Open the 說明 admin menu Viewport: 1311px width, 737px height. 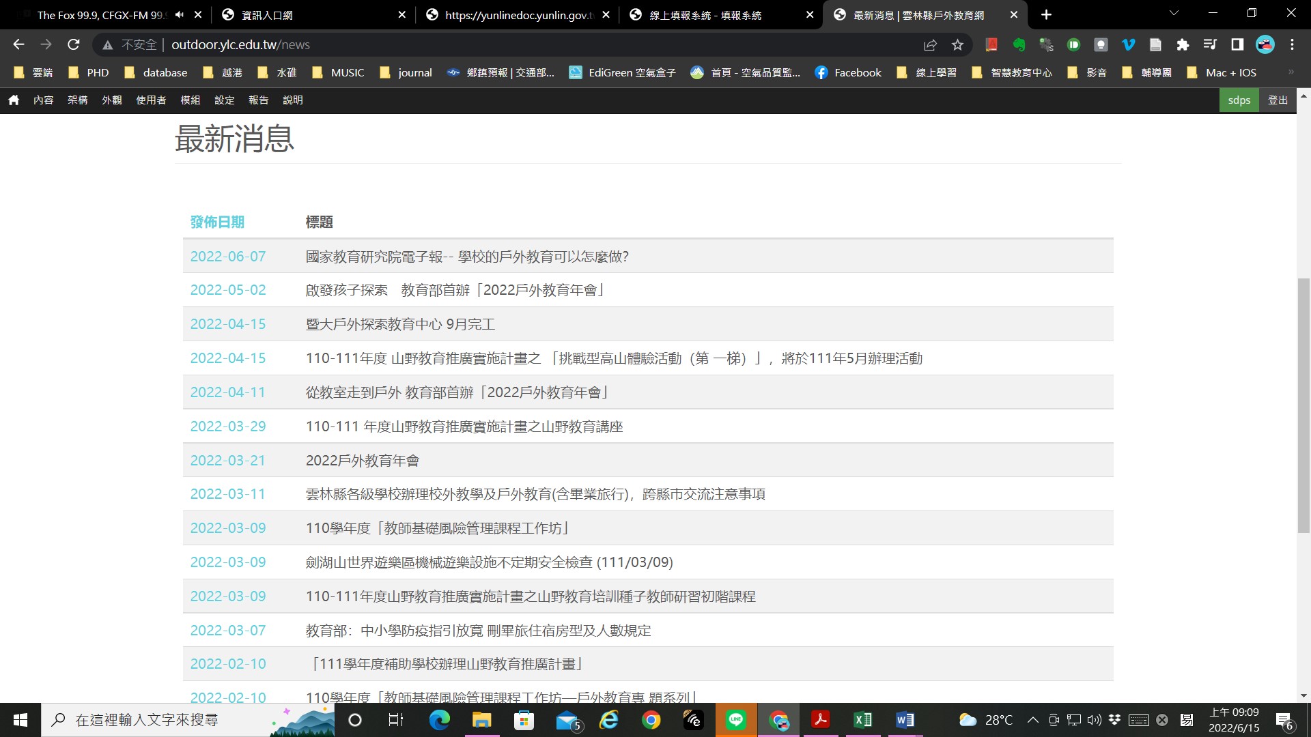(293, 100)
